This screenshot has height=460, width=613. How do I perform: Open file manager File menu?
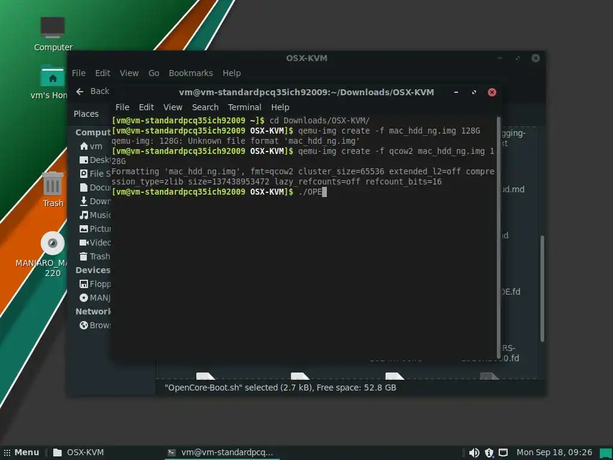coord(78,73)
